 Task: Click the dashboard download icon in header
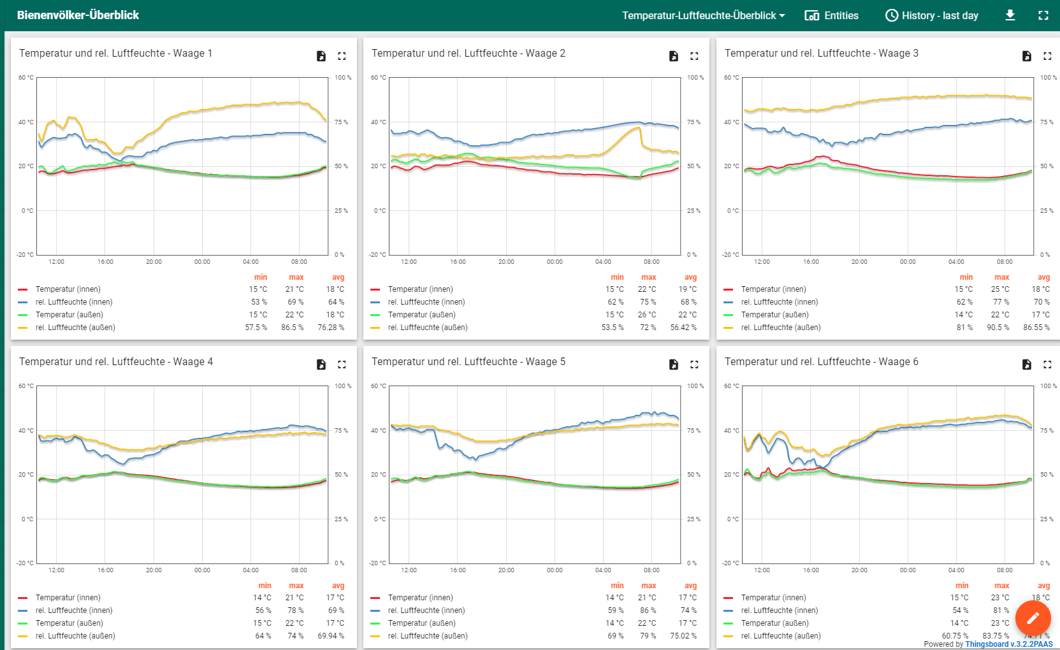pyautogui.click(x=1010, y=15)
